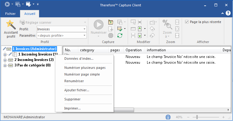Open the Fichier tab
The width and height of the screenshot is (233, 121).
[x=10, y=14]
